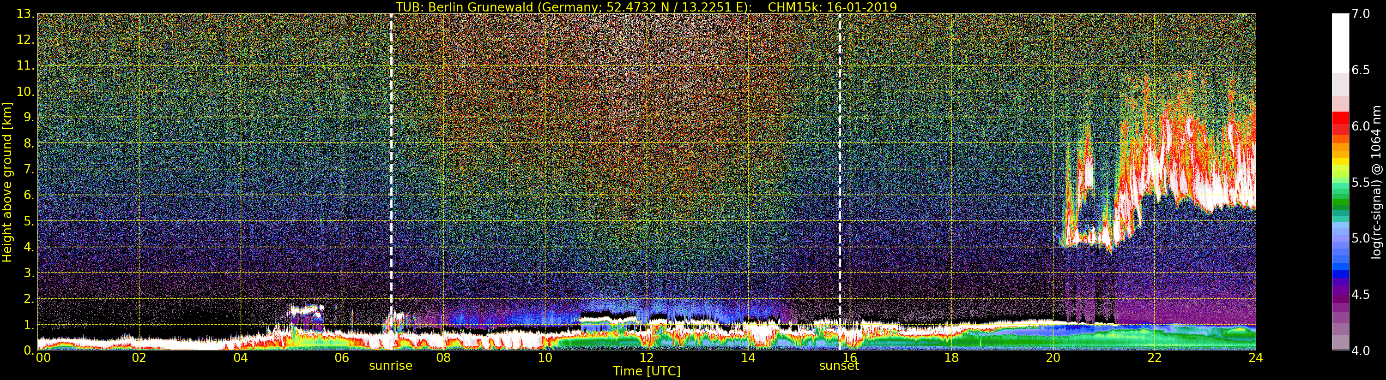Click the sunset dashed vertical line

point(839,161)
